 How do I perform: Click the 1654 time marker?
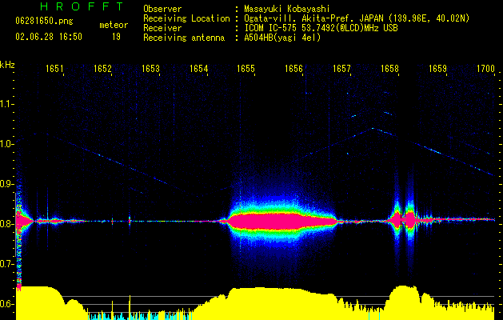(x=198, y=69)
